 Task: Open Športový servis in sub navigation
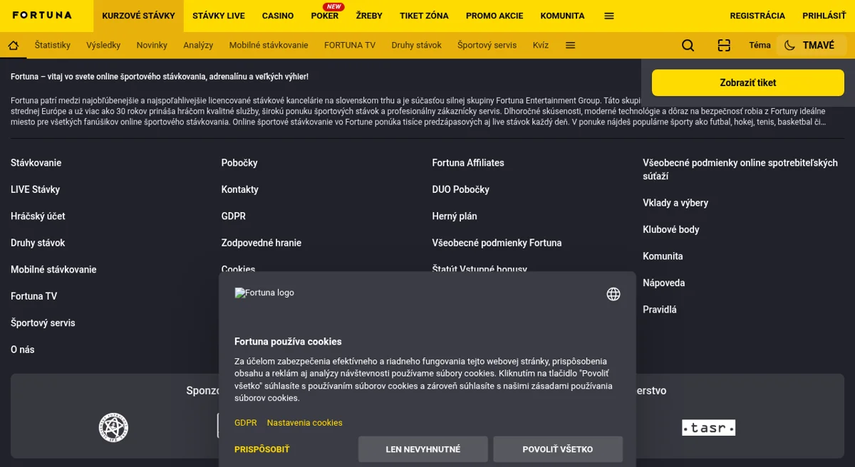pyautogui.click(x=487, y=46)
